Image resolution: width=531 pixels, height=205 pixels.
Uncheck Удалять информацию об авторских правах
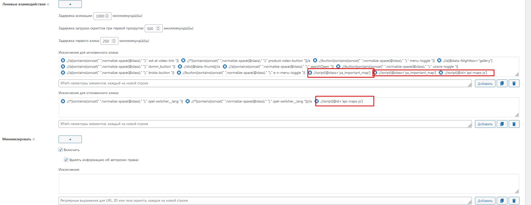(66, 160)
